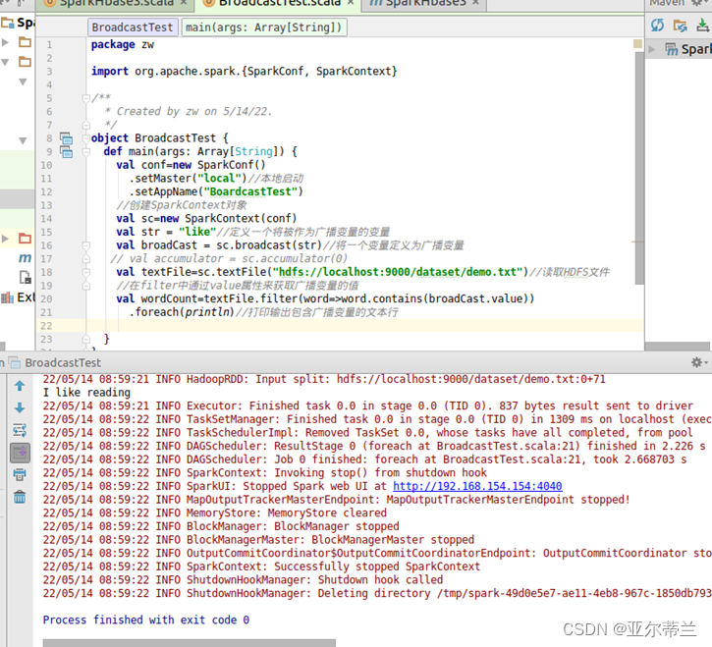Viewport: 712px width, 647px height.
Task: Click the "like" string literal on line 15
Action: pyautogui.click(x=197, y=232)
